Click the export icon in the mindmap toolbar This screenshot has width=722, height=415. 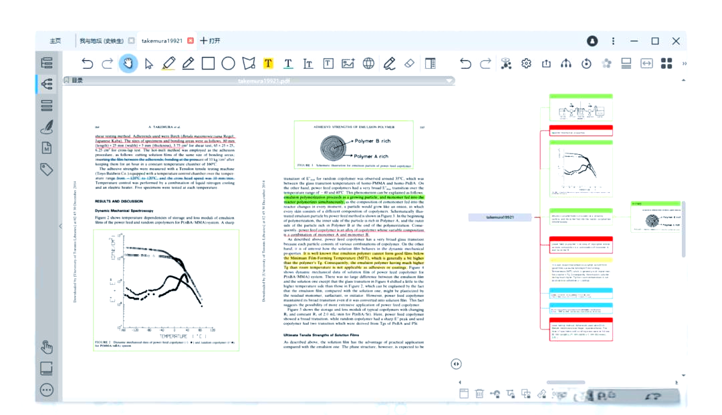(546, 63)
